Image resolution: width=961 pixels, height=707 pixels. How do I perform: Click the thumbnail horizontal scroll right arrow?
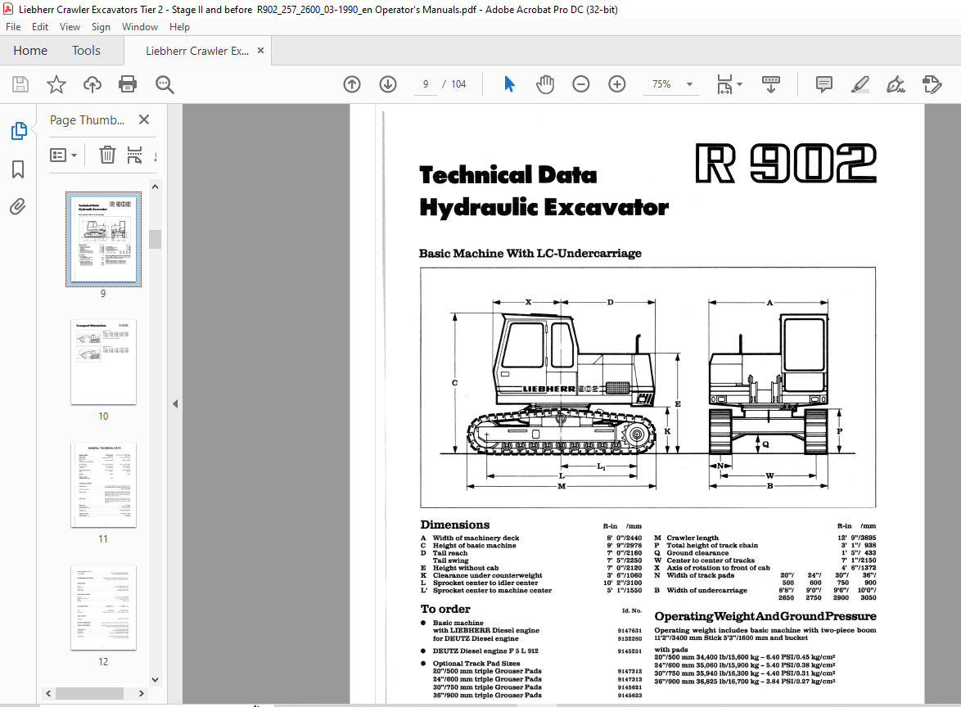click(x=142, y=694)
